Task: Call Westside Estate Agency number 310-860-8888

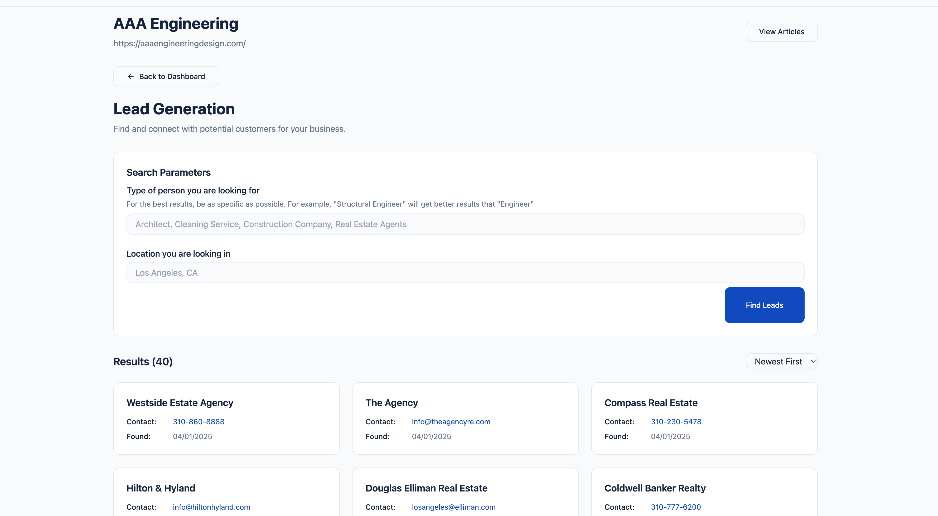Action: [199, 422]
